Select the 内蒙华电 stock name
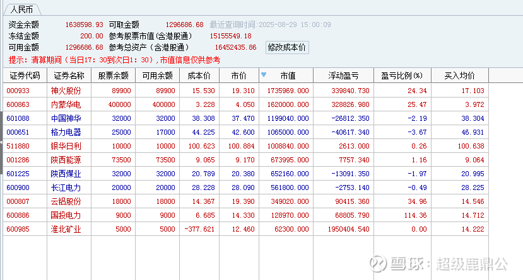This screenshot has height=280, width=523. pos(66,104)
